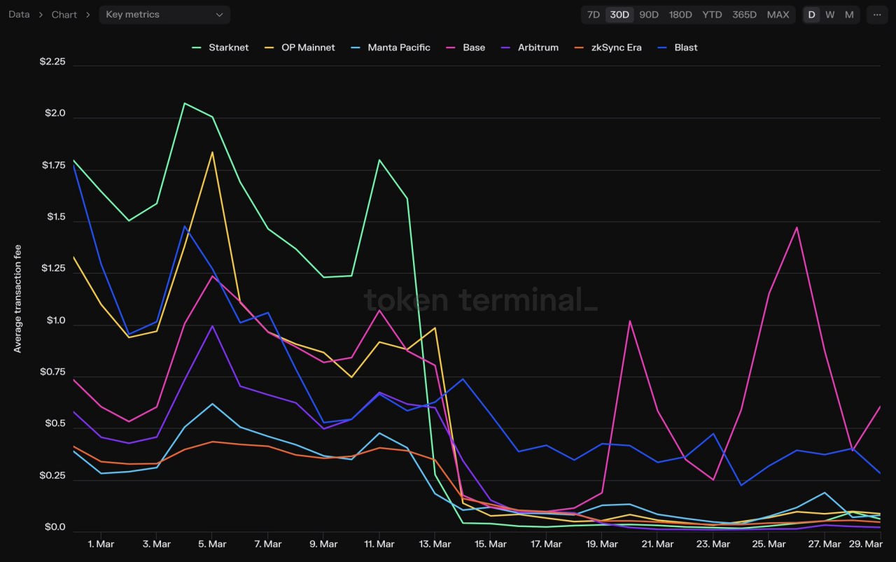
Task: Click the Data breadcrumb link
Action: coord(19,15)
